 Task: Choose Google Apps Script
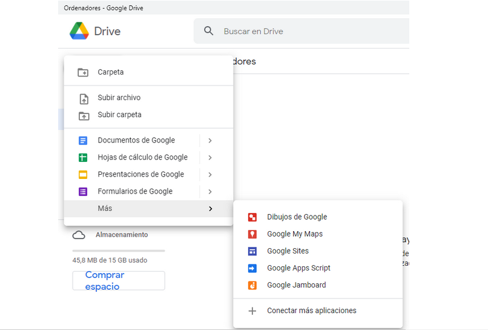pos(318,268)
